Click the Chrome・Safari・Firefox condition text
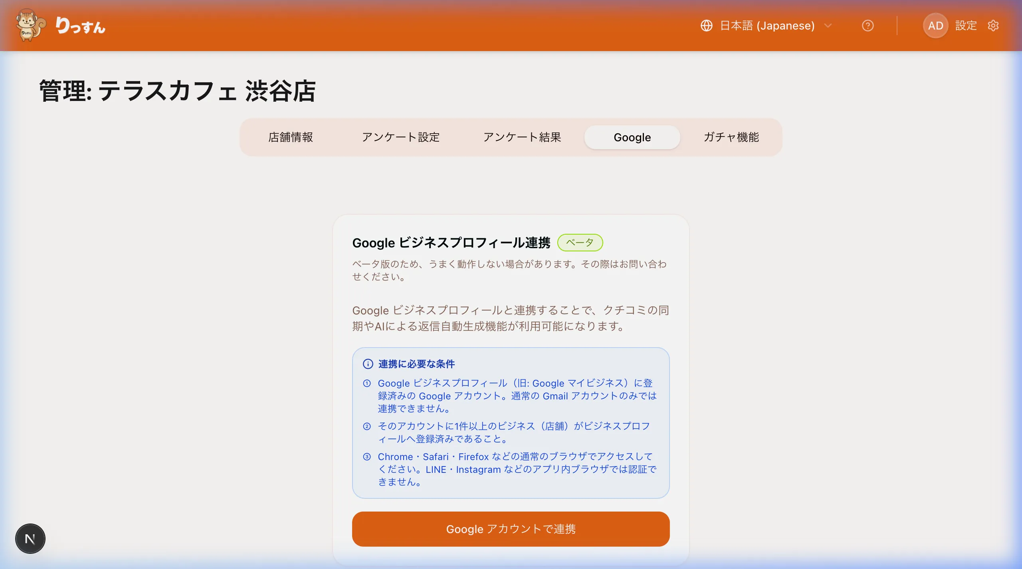 click(x=517, y=469)
